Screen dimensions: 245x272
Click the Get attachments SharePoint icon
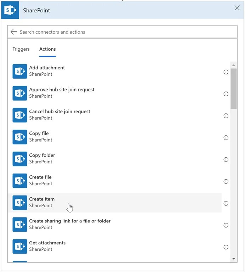coord(20,246)
